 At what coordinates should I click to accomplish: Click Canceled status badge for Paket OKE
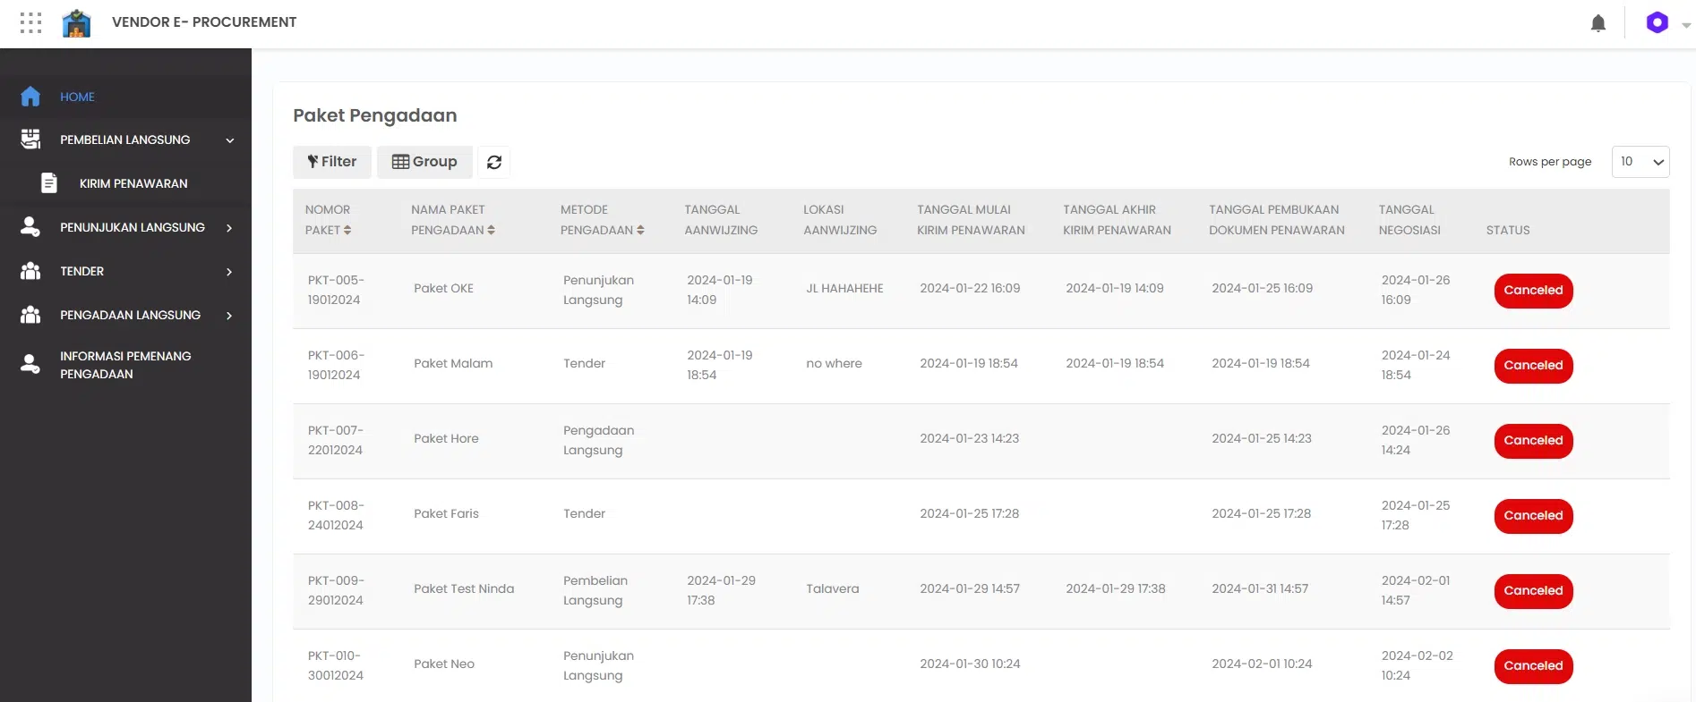click(1533, 291)
